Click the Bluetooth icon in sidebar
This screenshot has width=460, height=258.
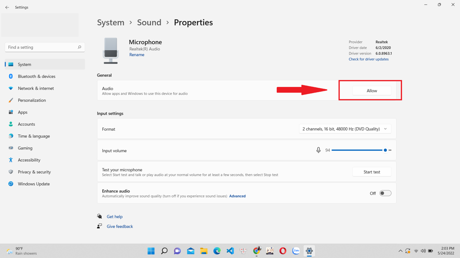click(x=11, y=76)
